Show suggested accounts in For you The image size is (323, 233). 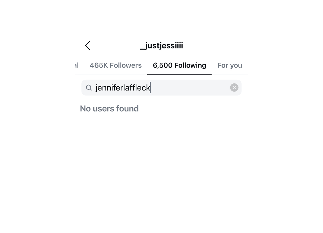(x=230, y=65)
